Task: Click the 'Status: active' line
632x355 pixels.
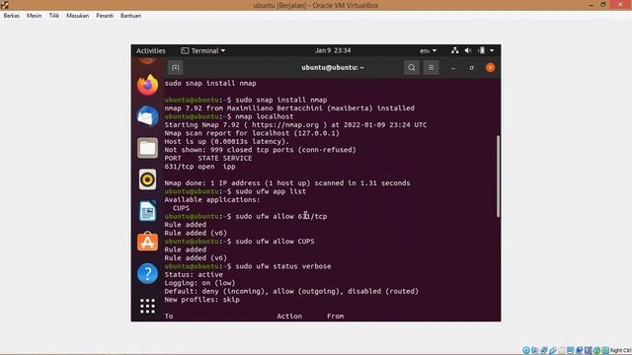Action: [194, 274]
